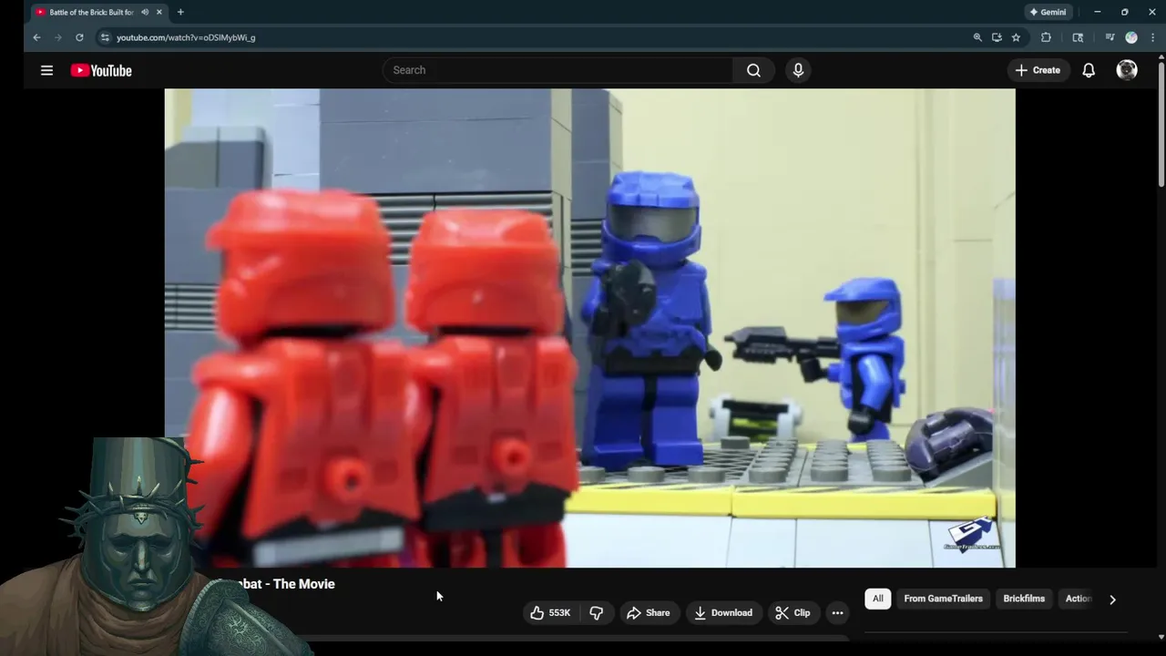
Task: Go forward in the browser
Action: coord(57,37)
